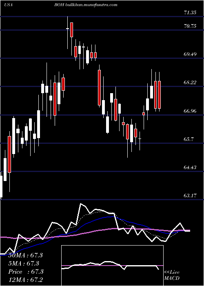Click the 64.43 price level label
The image size is (204, 286).
pyautogui.click(x=190, y=167)
